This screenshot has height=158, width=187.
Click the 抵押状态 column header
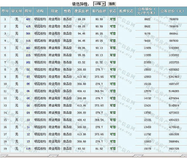point(126,11)
